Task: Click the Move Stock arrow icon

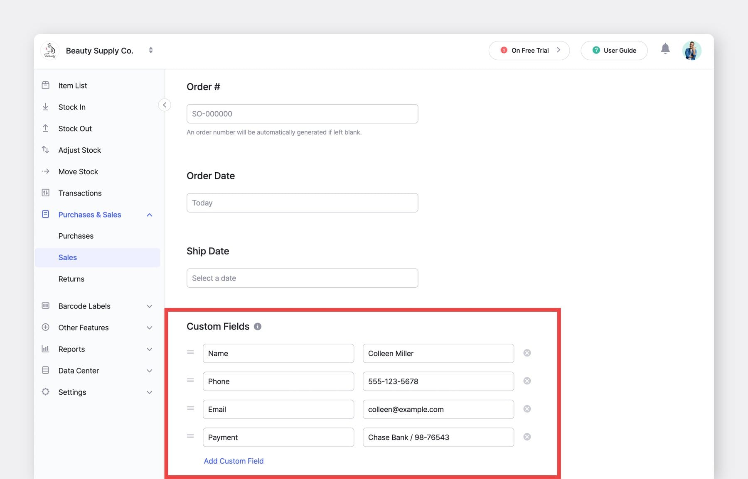Action: (46, 171)
